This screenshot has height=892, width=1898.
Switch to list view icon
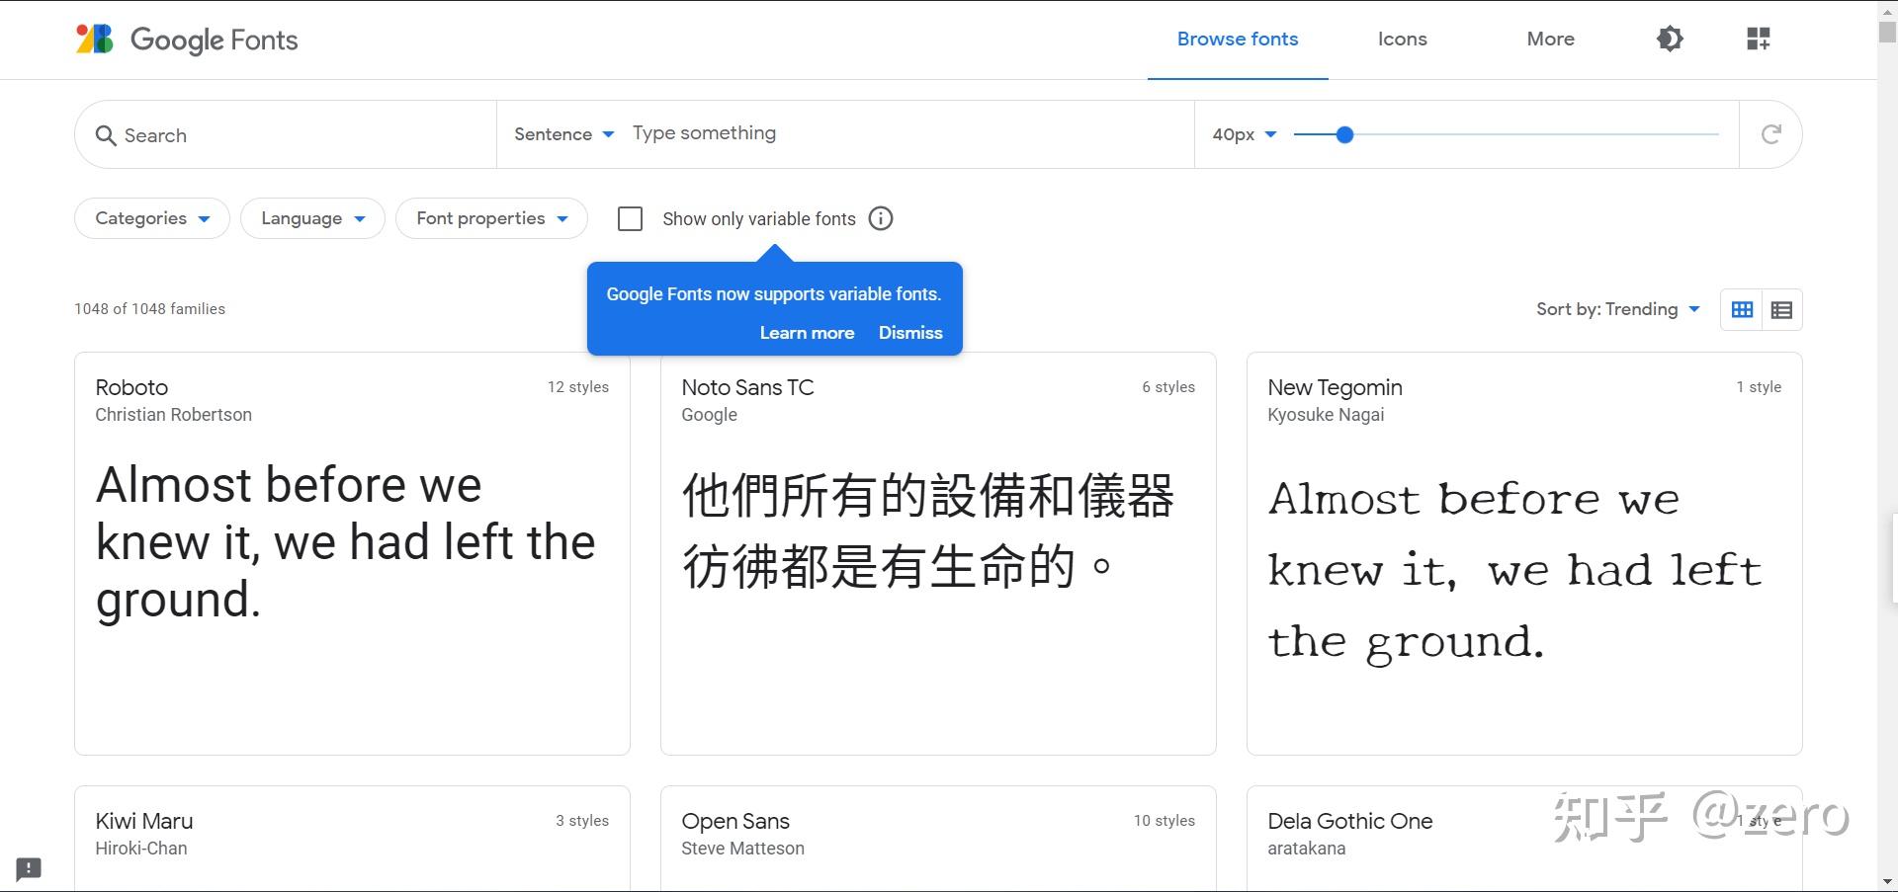1781,309
